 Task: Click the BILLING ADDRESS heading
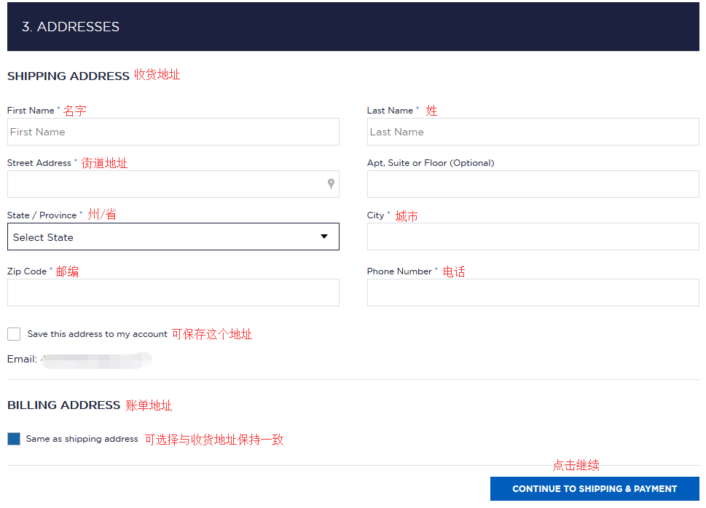(x=64, y=405)
